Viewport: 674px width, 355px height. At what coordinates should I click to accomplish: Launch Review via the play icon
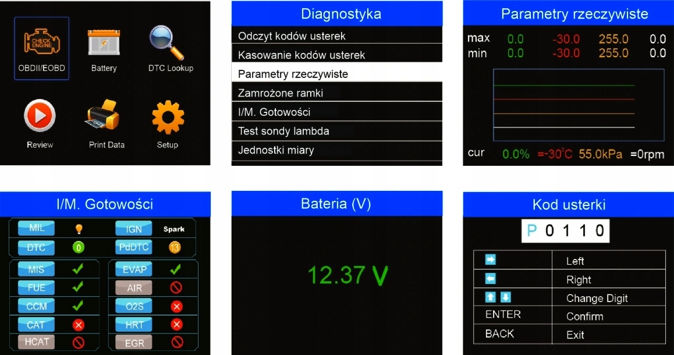pyautogui.click(x=40, y=115)
